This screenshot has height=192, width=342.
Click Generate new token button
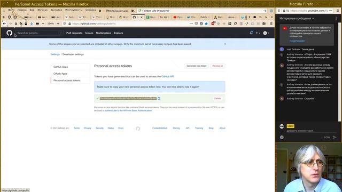pyautogui.click(x=197, y=66)
